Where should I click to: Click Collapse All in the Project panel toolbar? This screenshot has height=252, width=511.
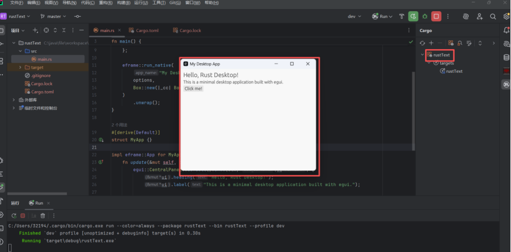coord(64,30)
